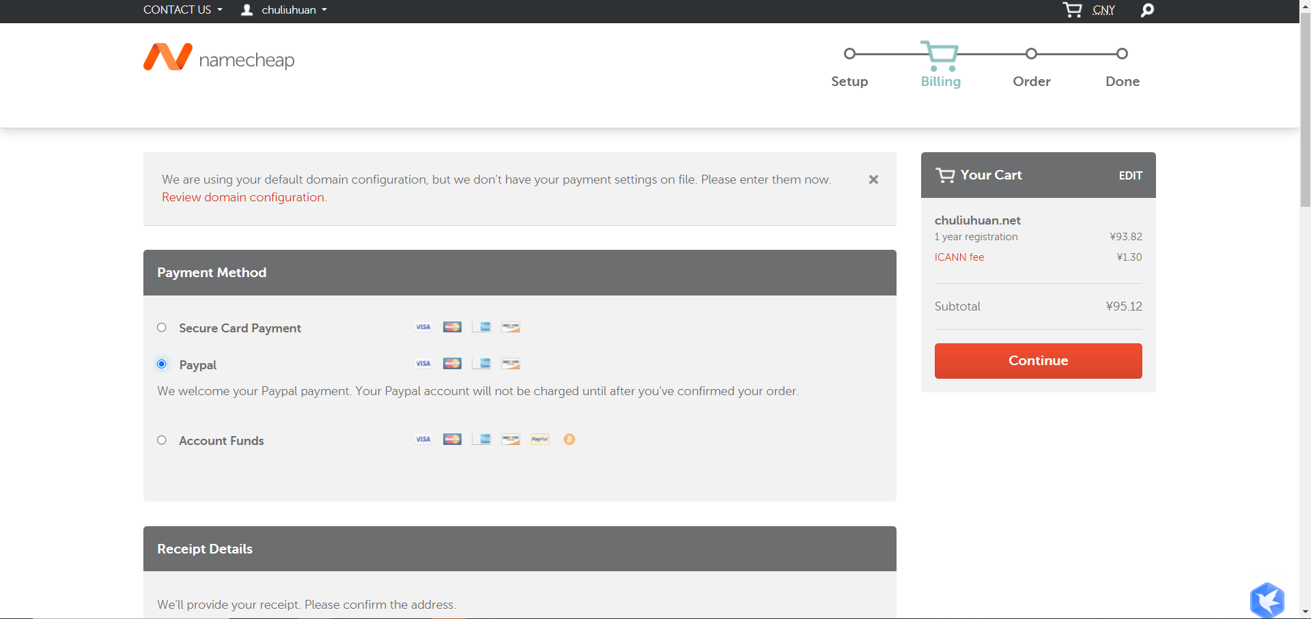
Task: Click the Visa icon for Secure Card Payment
Action: (x=423, y=327)
